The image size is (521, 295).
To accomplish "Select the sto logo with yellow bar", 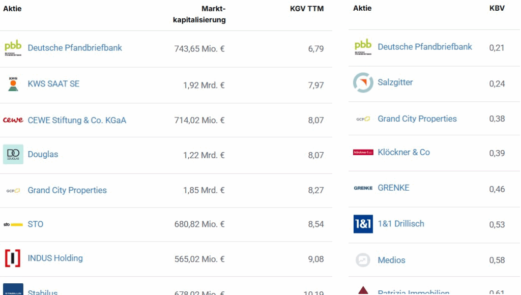I will (13, 225).
